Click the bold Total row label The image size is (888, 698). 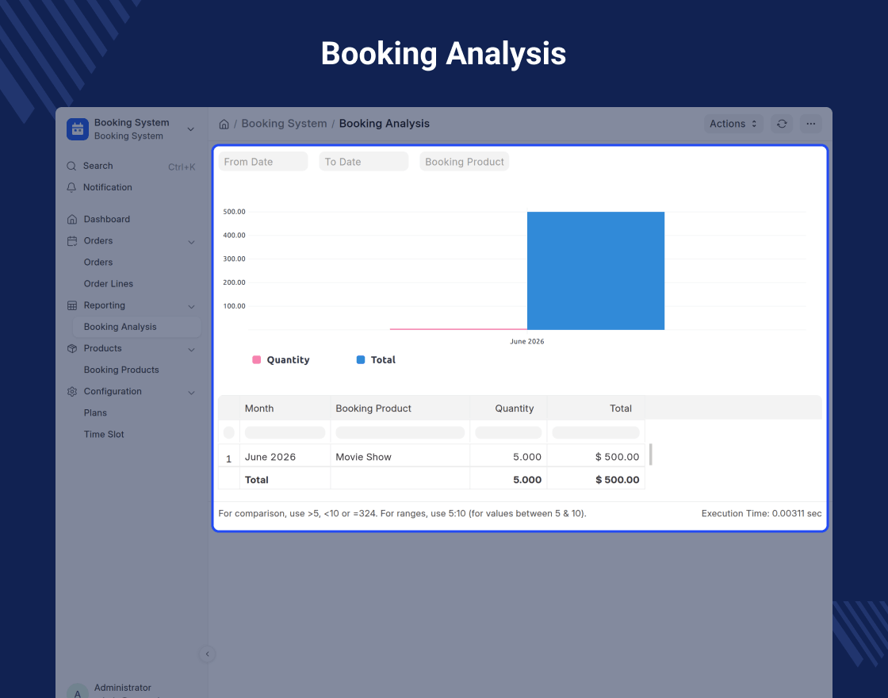(x=257, y=480)
